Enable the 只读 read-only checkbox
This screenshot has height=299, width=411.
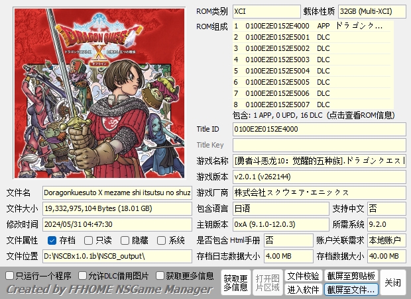(x=88, y=240)
